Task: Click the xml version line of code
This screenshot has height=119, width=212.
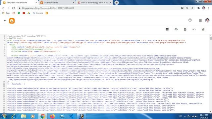Action: [27, 36]
